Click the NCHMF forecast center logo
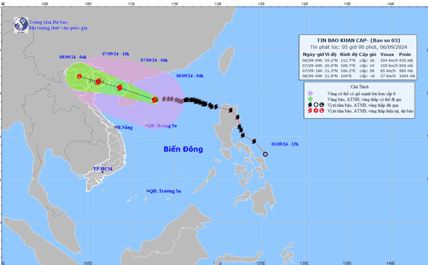 pos(20,24)
